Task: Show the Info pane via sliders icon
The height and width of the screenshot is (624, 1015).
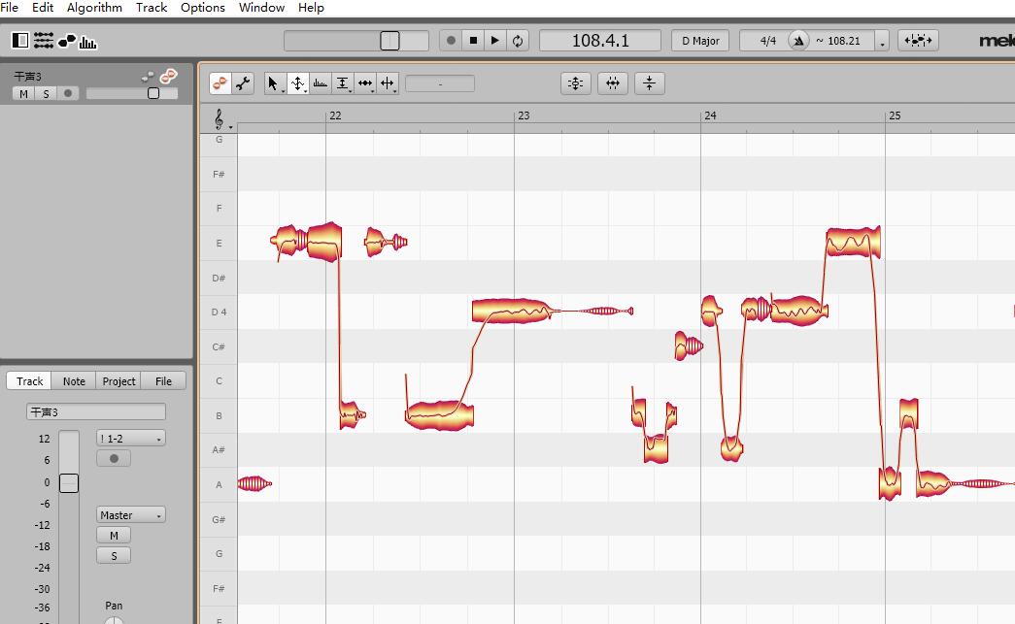Action: 44,41
